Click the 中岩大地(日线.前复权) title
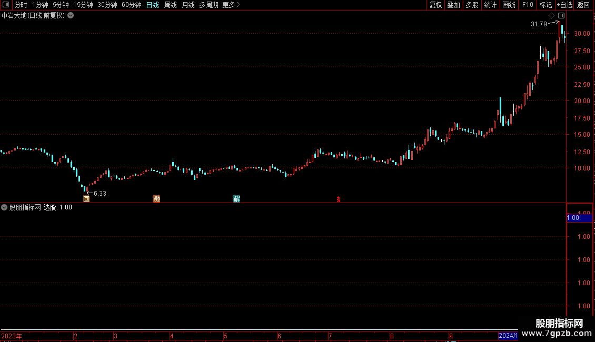The height and width of the screenshot is (342, 595). 33,16
